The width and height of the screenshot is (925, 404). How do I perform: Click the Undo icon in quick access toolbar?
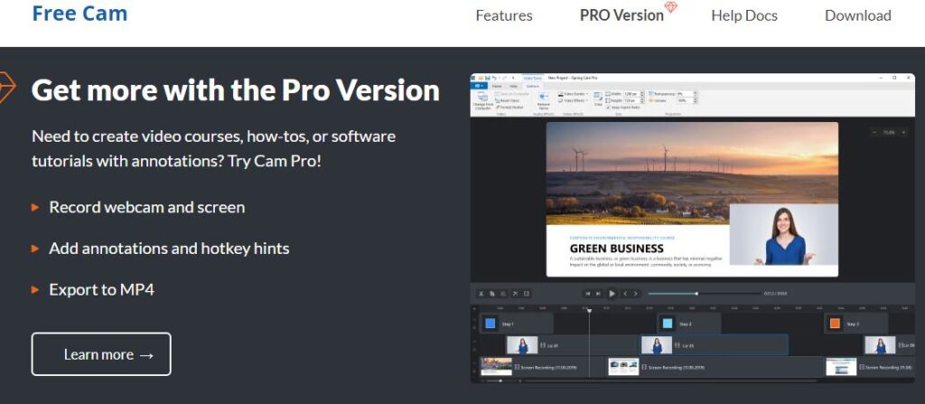click(x=494, y=78)
